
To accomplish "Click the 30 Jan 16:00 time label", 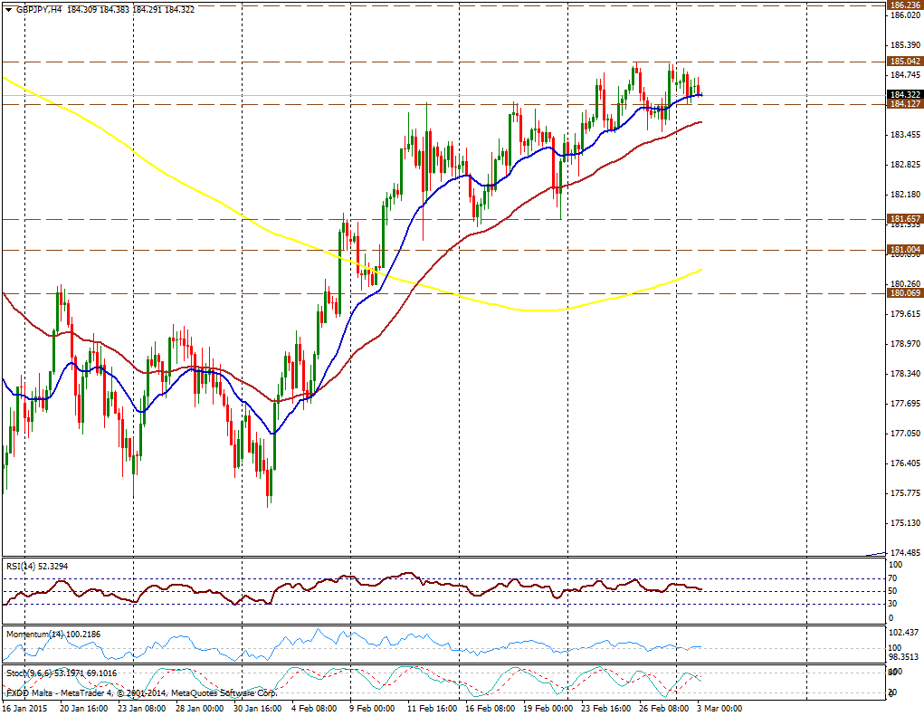I will [257, 709].
